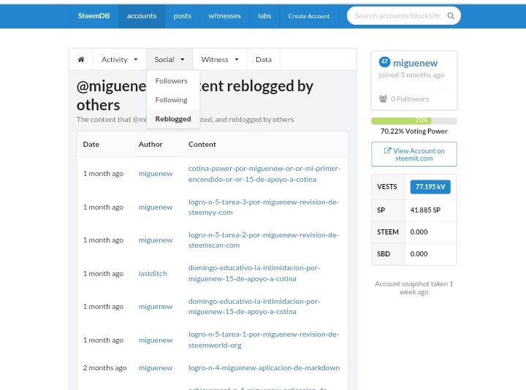526x390 pixels.
Task: Click '0 Followers' text in sidebar
Action: coord(410,99)
